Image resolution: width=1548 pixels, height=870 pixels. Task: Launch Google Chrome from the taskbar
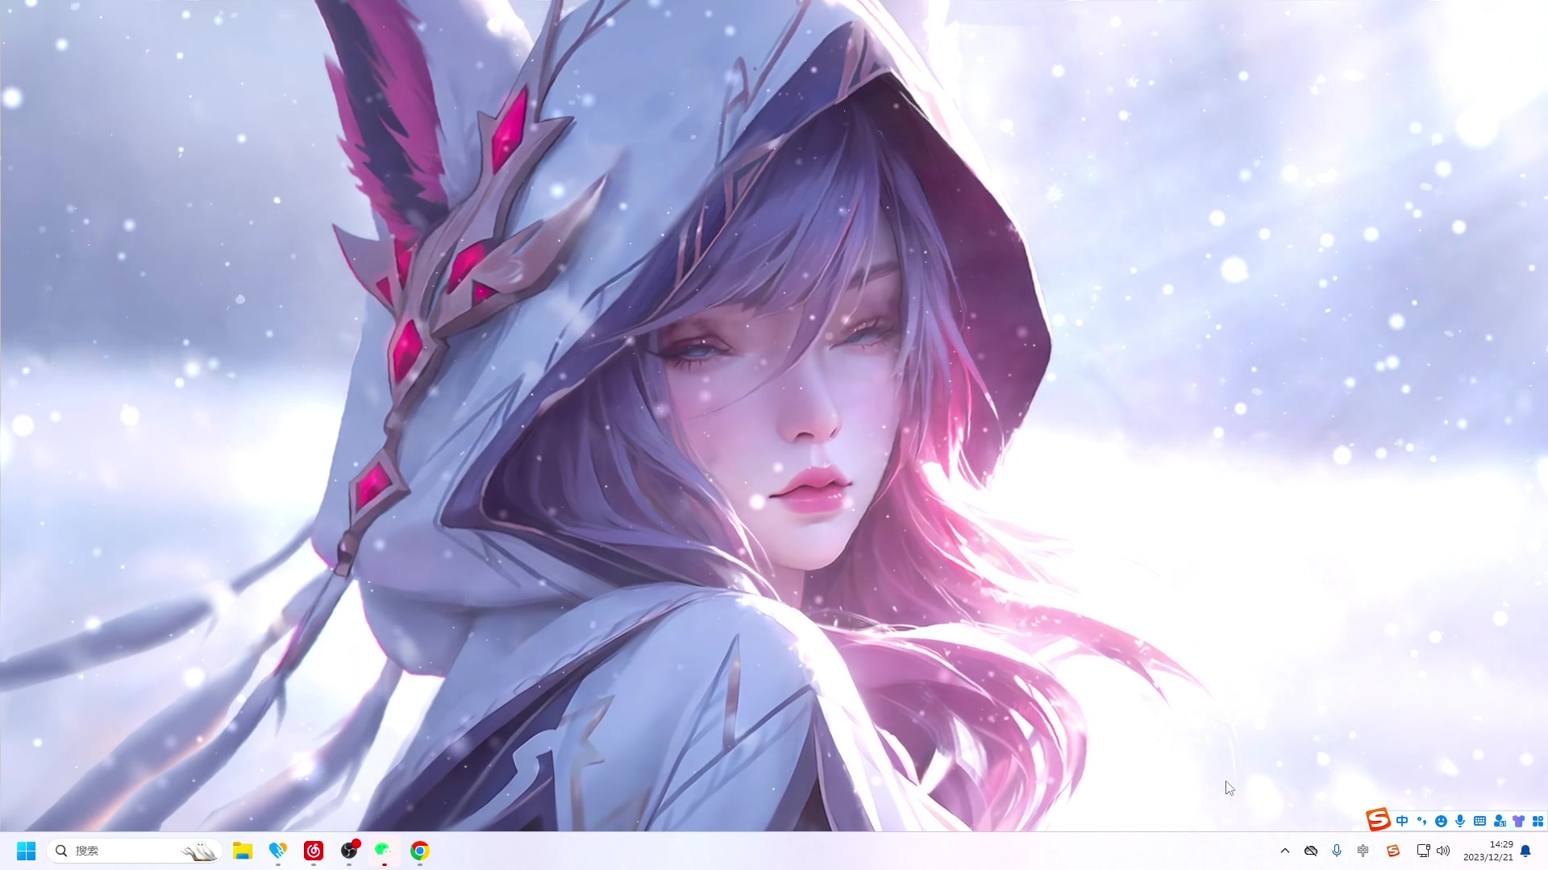[x=420, y=851]
